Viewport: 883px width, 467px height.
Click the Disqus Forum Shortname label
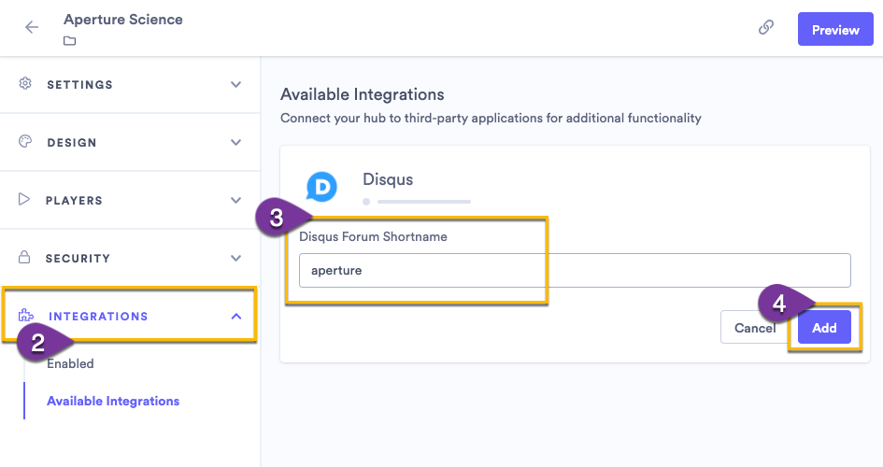click(373, 237)
